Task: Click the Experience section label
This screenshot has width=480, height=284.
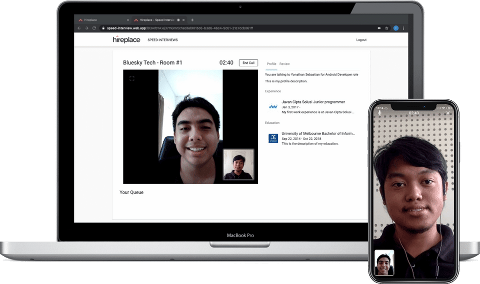Action: pos(273,91)
